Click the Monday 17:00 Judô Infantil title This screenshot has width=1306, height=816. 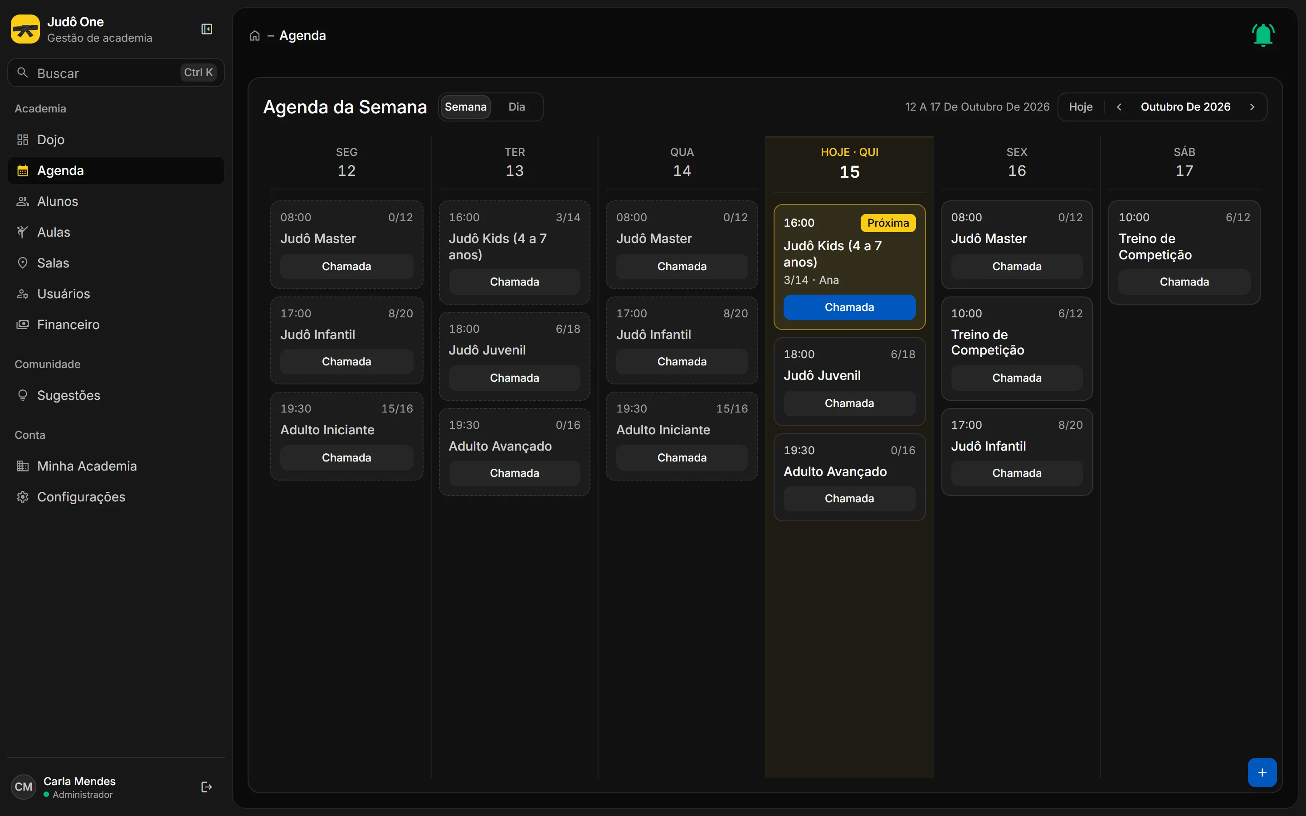[x=317, y=335]
